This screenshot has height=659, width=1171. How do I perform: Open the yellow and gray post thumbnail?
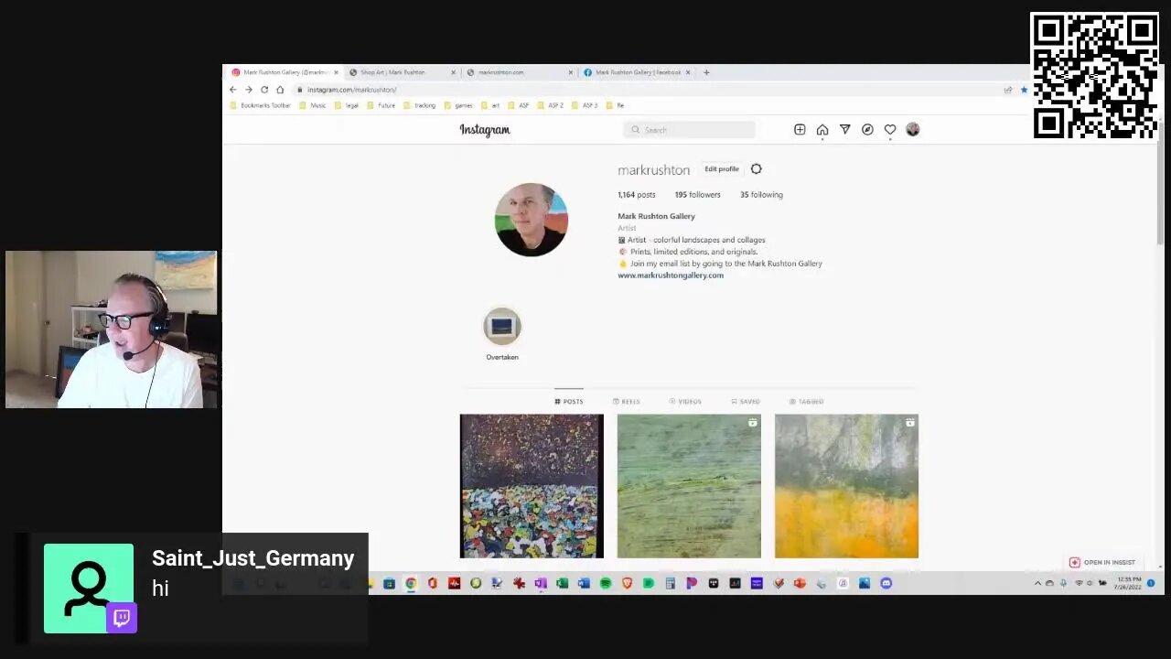click(x=846, y=486)
